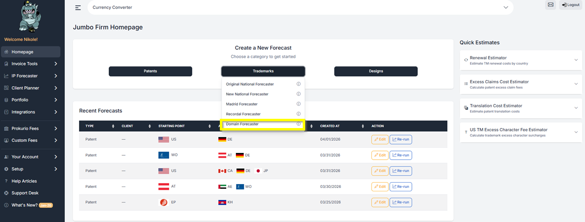This screenshot has height=222, width=585.
Task: Open the mail envelope icon
Action: coord(551,5)
